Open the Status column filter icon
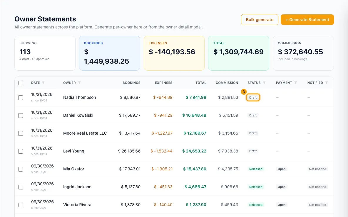Image resolution: width=348 pixels, height=217 pixels. tap(264, 83)
